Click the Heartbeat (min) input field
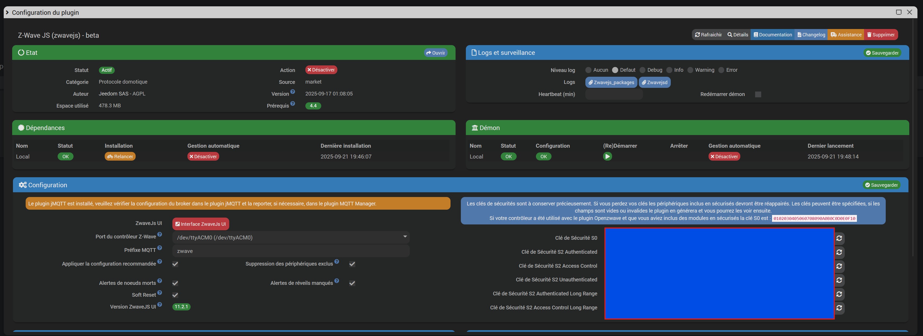 point(614,94)
